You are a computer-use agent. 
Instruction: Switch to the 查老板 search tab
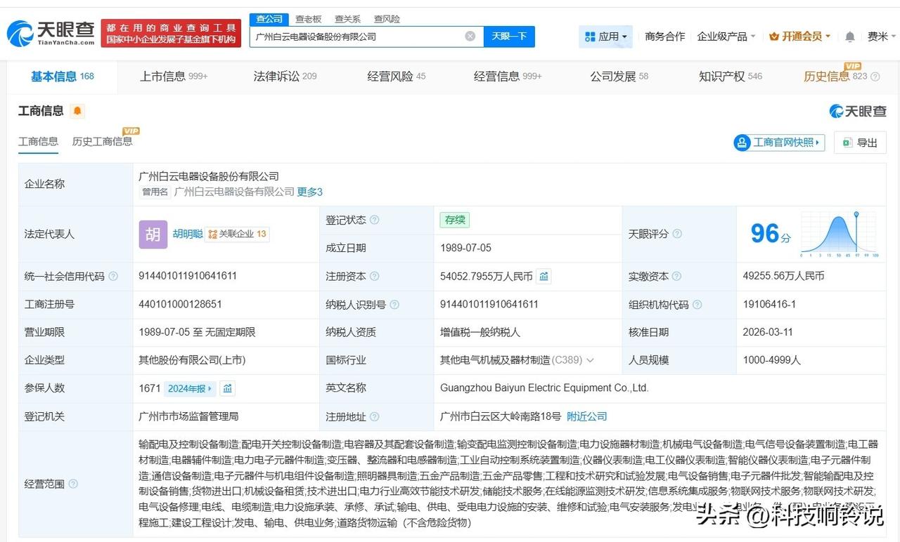[308, 19]
